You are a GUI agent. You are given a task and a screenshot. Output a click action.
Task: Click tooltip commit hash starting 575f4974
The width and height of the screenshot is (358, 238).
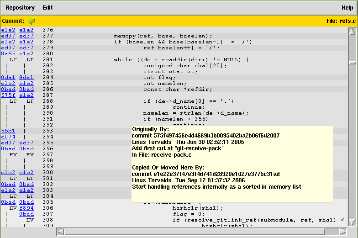(216, 136)
